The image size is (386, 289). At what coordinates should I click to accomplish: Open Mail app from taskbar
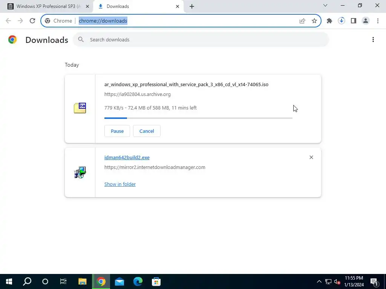point(119,281)
